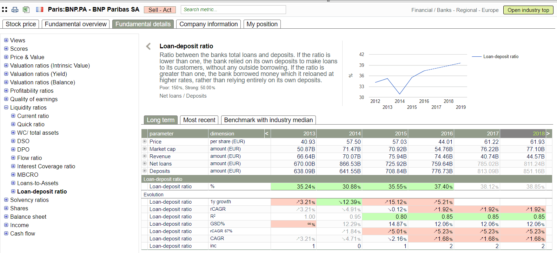Select Quick ratio in the tree
557x253 pixels.
[x=31, y=124]
